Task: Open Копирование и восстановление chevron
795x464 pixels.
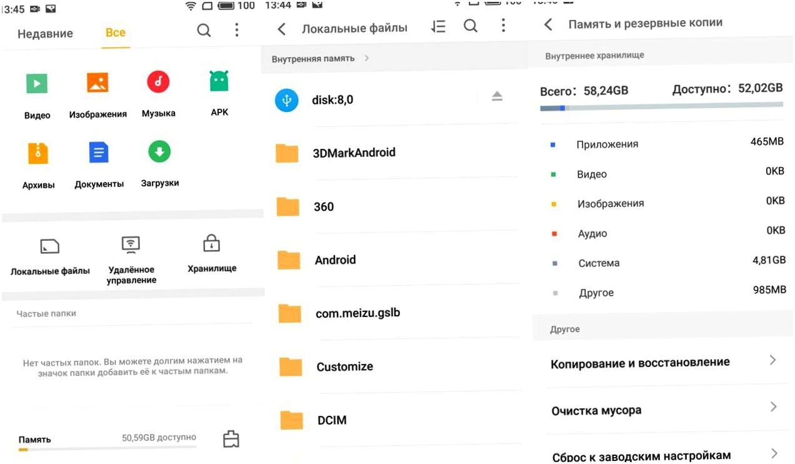Action: [773, 360]
